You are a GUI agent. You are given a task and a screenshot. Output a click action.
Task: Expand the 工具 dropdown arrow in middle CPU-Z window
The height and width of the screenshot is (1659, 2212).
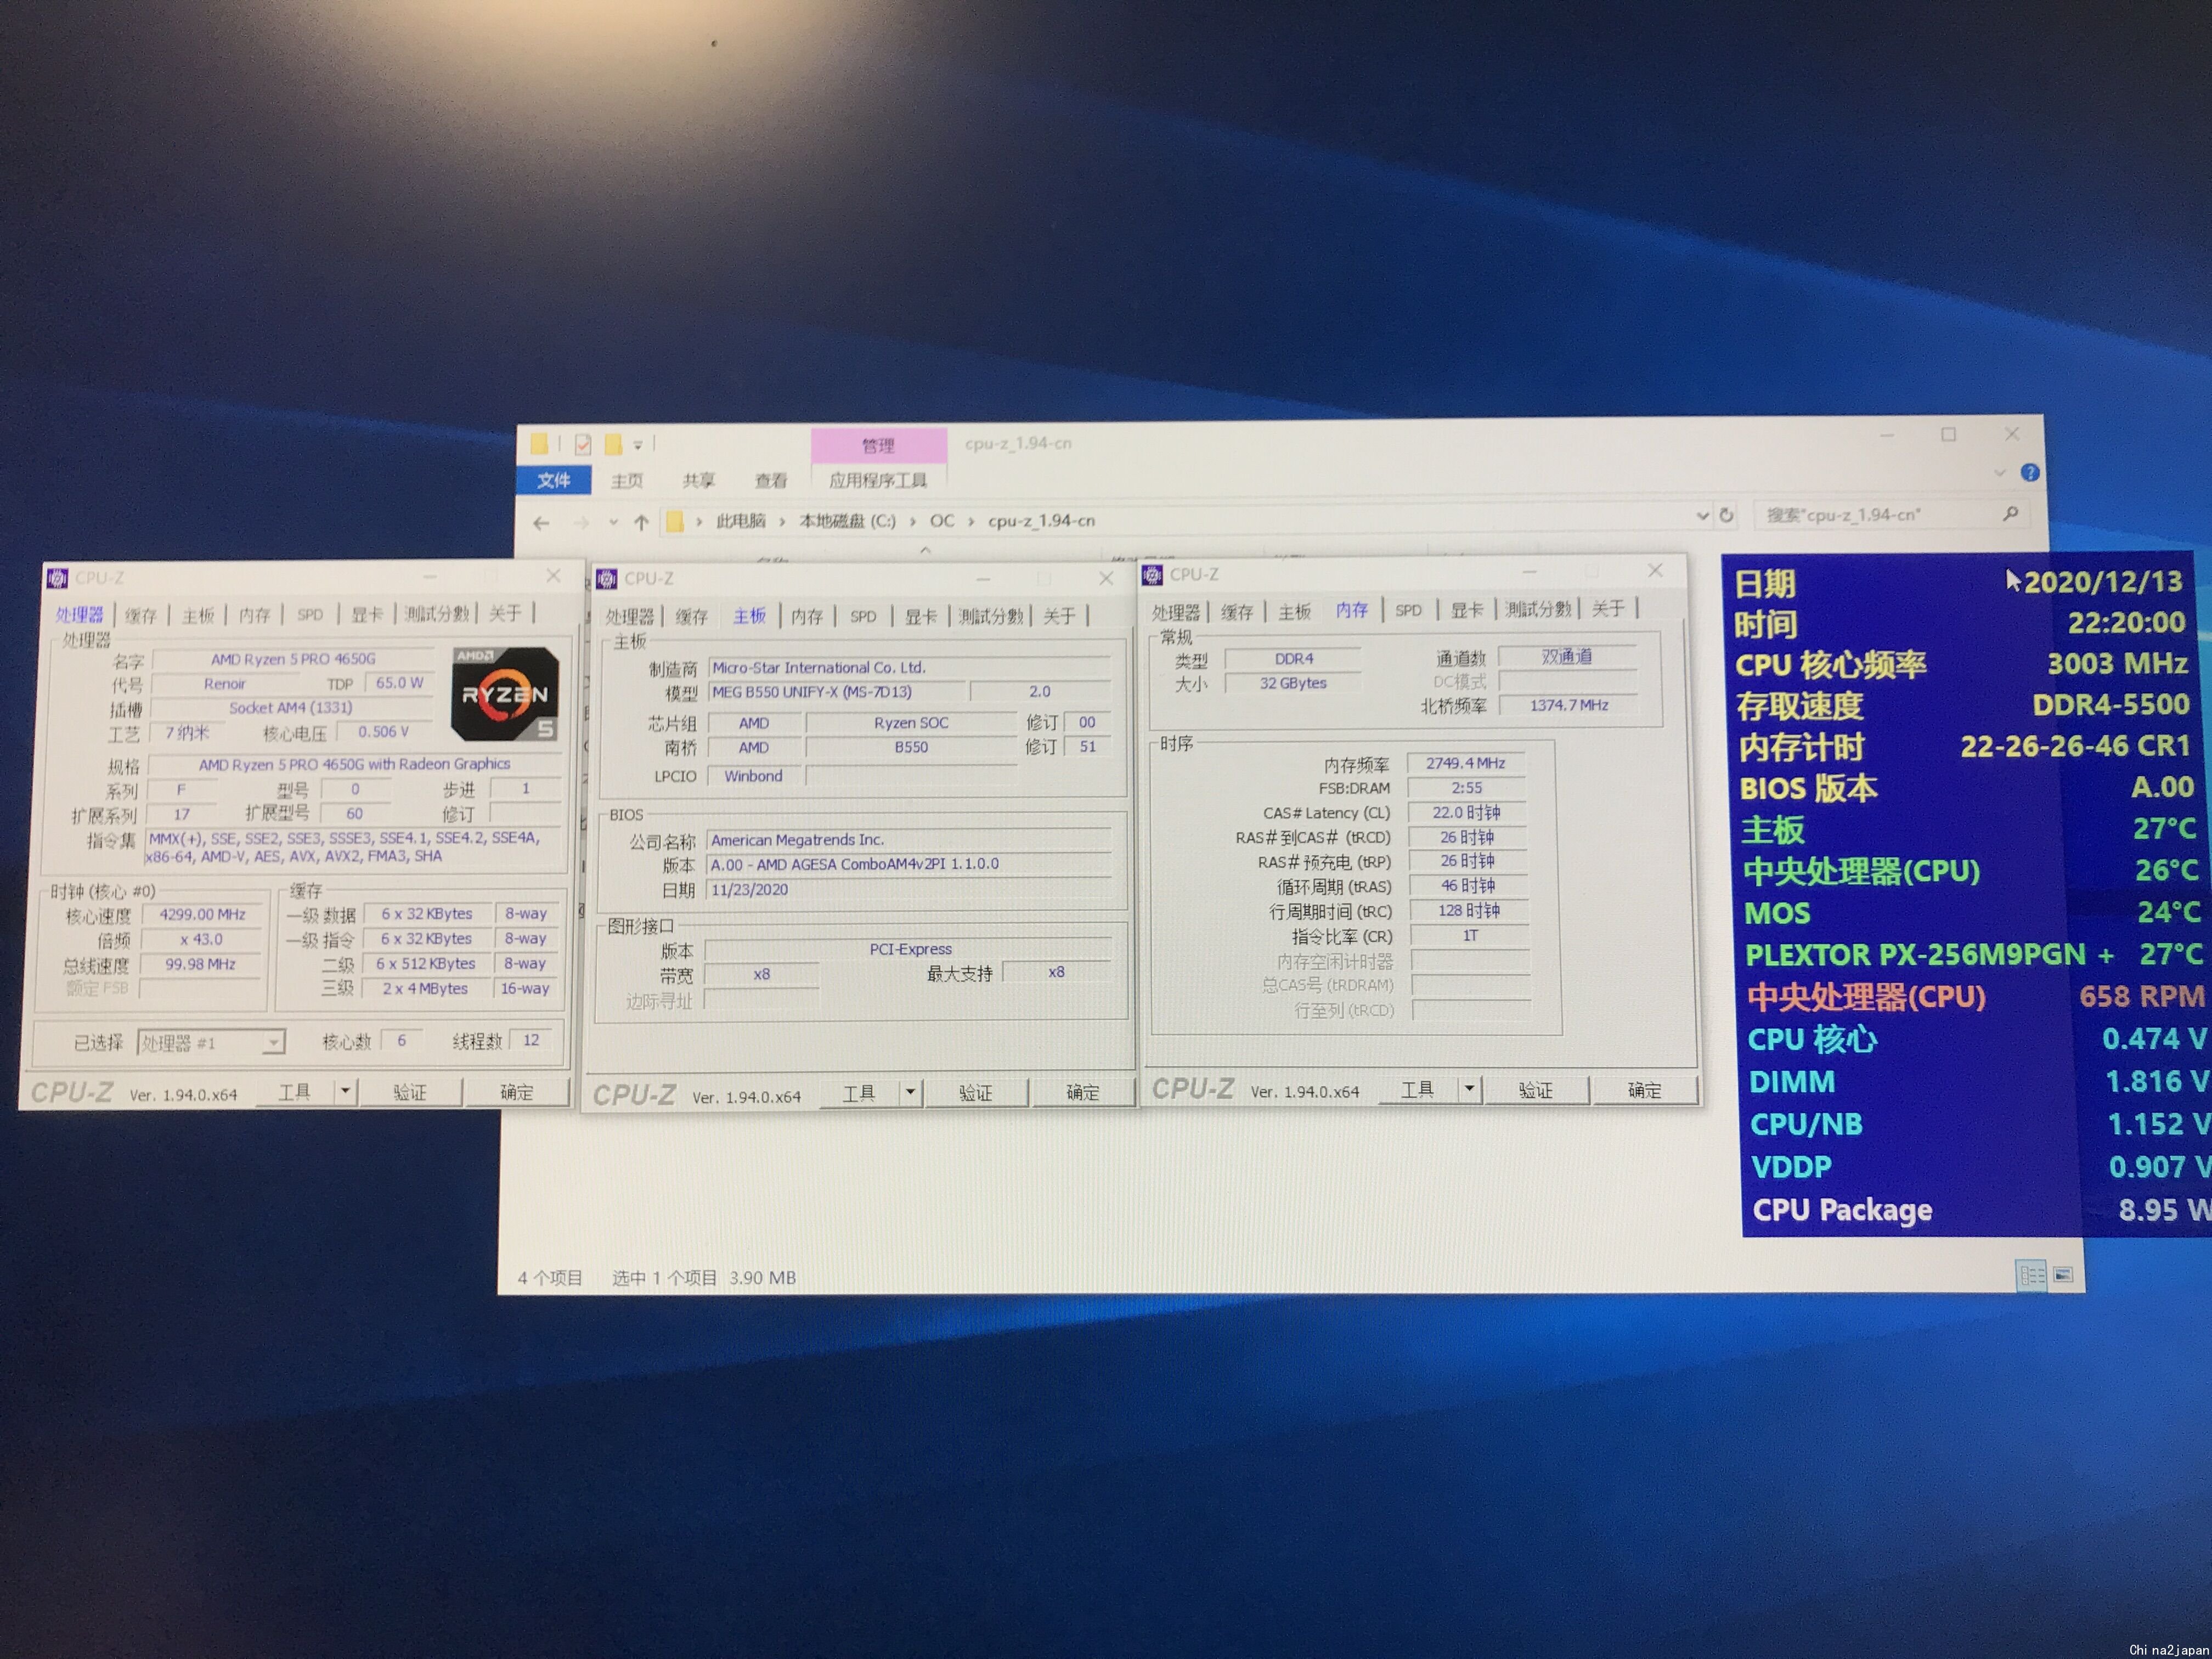pyautogui.click(x=910, y=1093)
